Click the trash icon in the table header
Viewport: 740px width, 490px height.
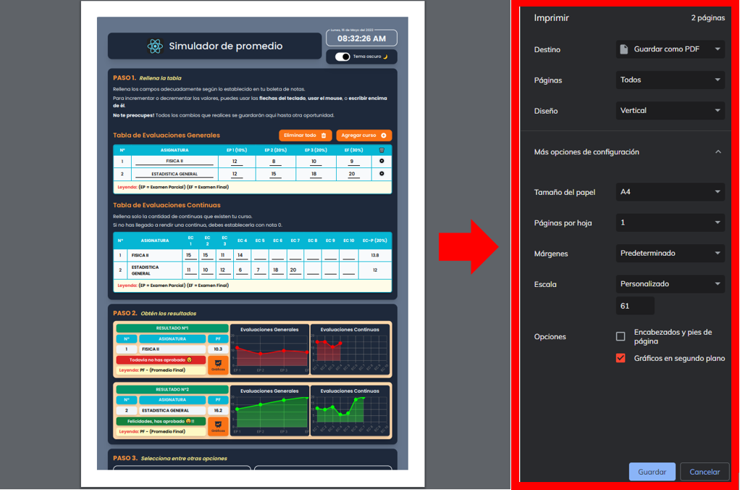(382, 150)
